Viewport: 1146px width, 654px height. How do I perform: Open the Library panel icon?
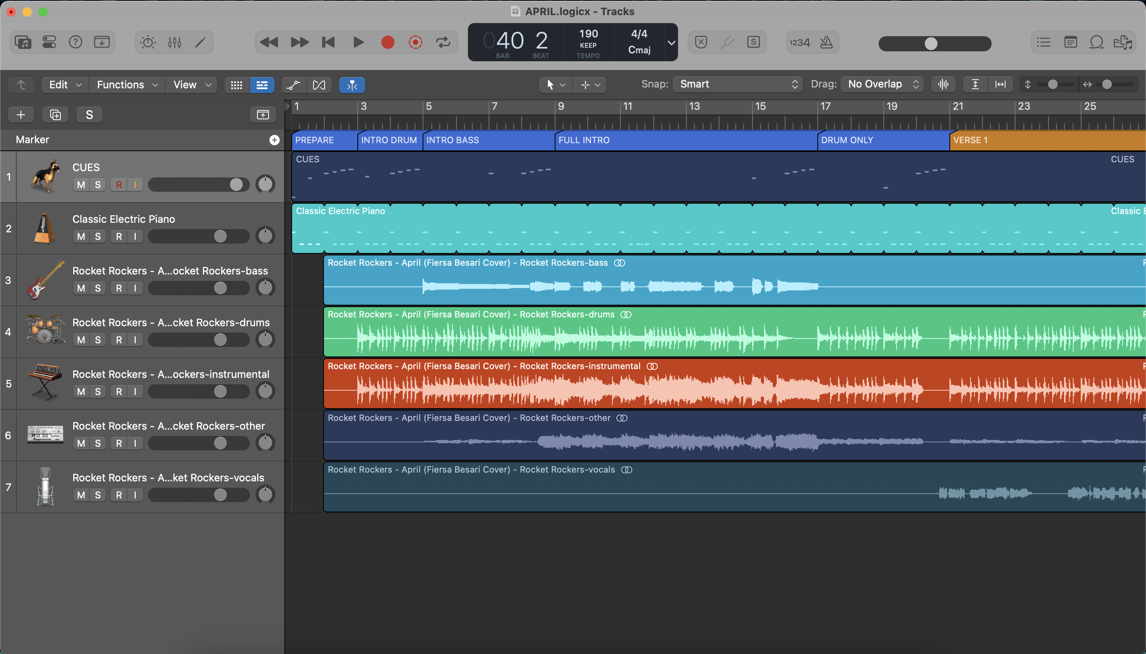(x=23, y=42)
